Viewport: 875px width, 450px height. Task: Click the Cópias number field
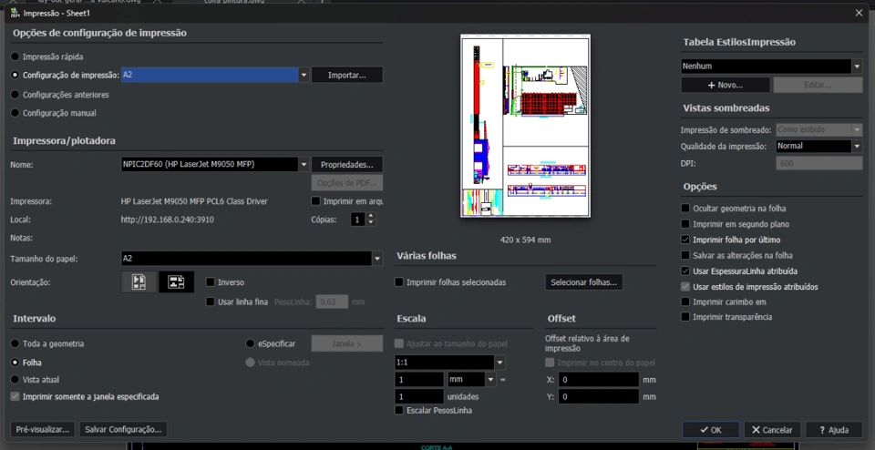tap(358, 220)
